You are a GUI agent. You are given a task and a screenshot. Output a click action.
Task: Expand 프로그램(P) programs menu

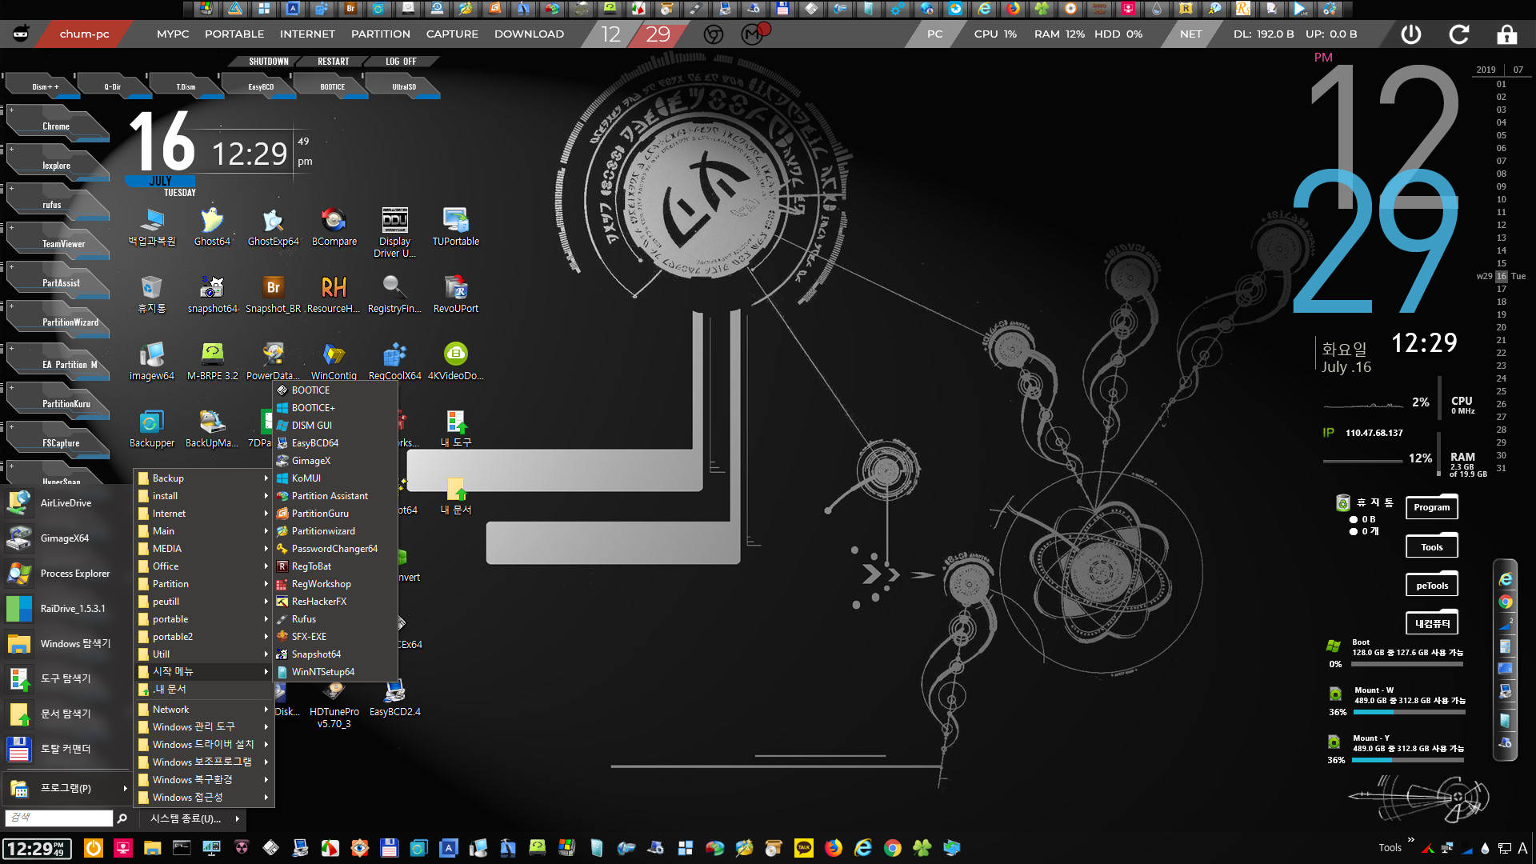66,788
